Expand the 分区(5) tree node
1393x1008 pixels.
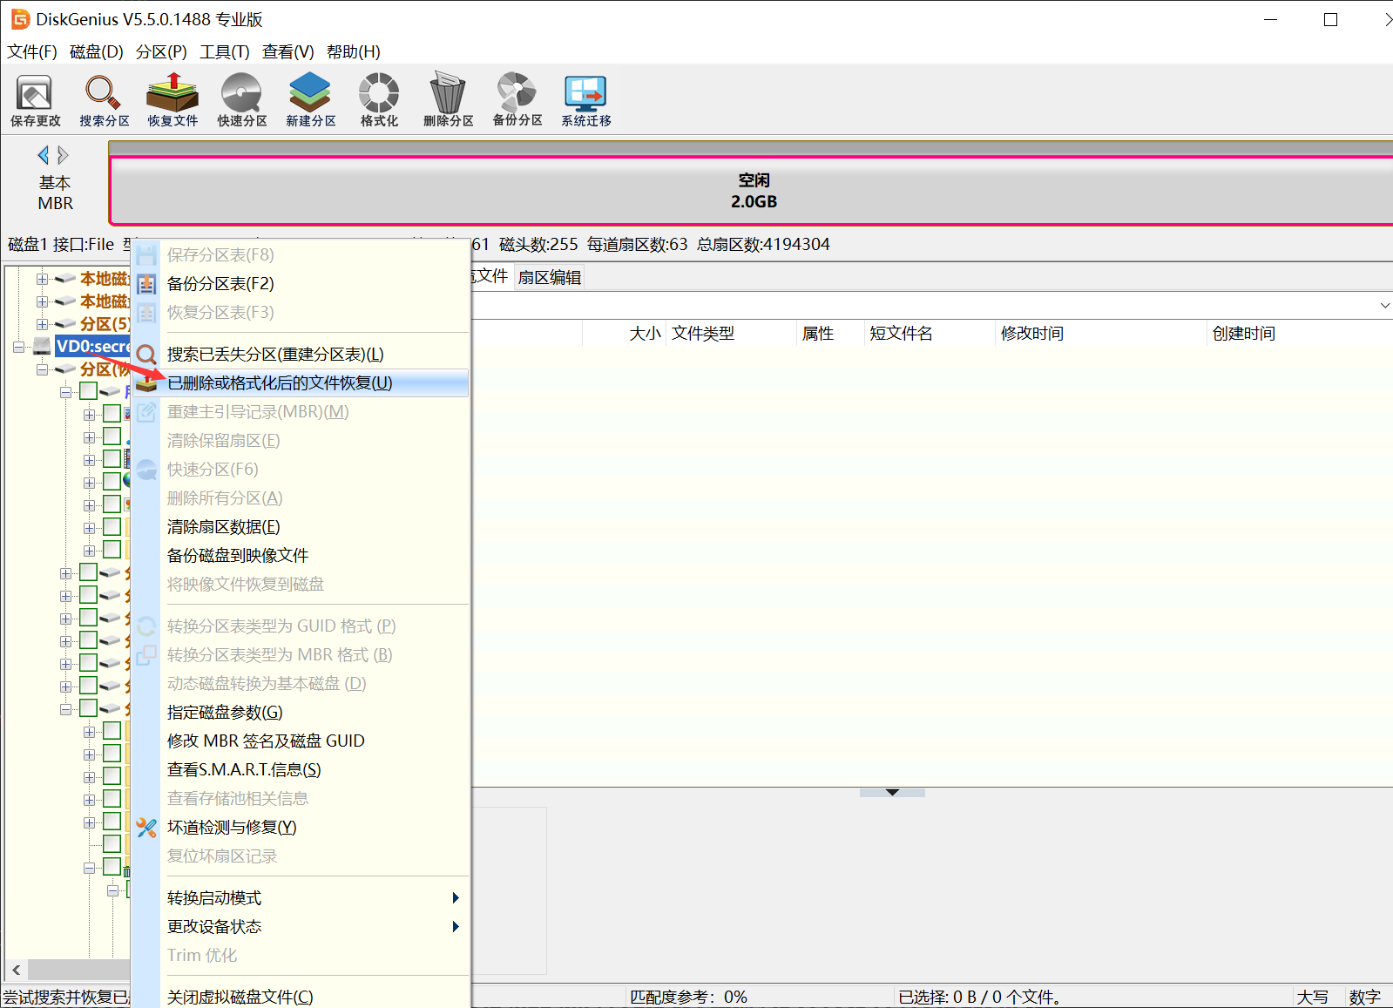pyautogui.click(x=42, y=324)
